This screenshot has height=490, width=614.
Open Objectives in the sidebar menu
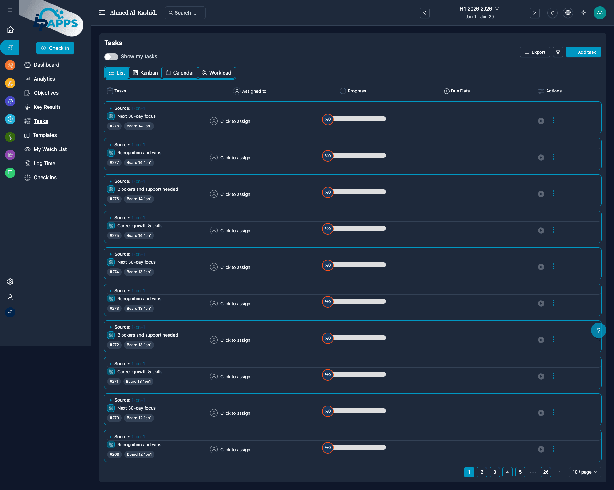pyautogui.click(x=46, y=93)
